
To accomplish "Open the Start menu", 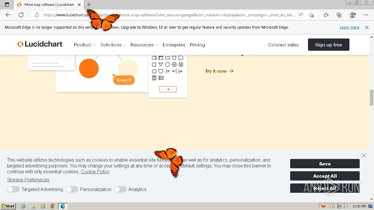I will coord(8,206).
